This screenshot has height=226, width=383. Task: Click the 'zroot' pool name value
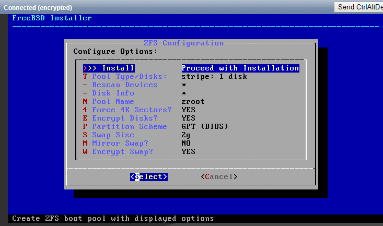[x=193, y=102]
